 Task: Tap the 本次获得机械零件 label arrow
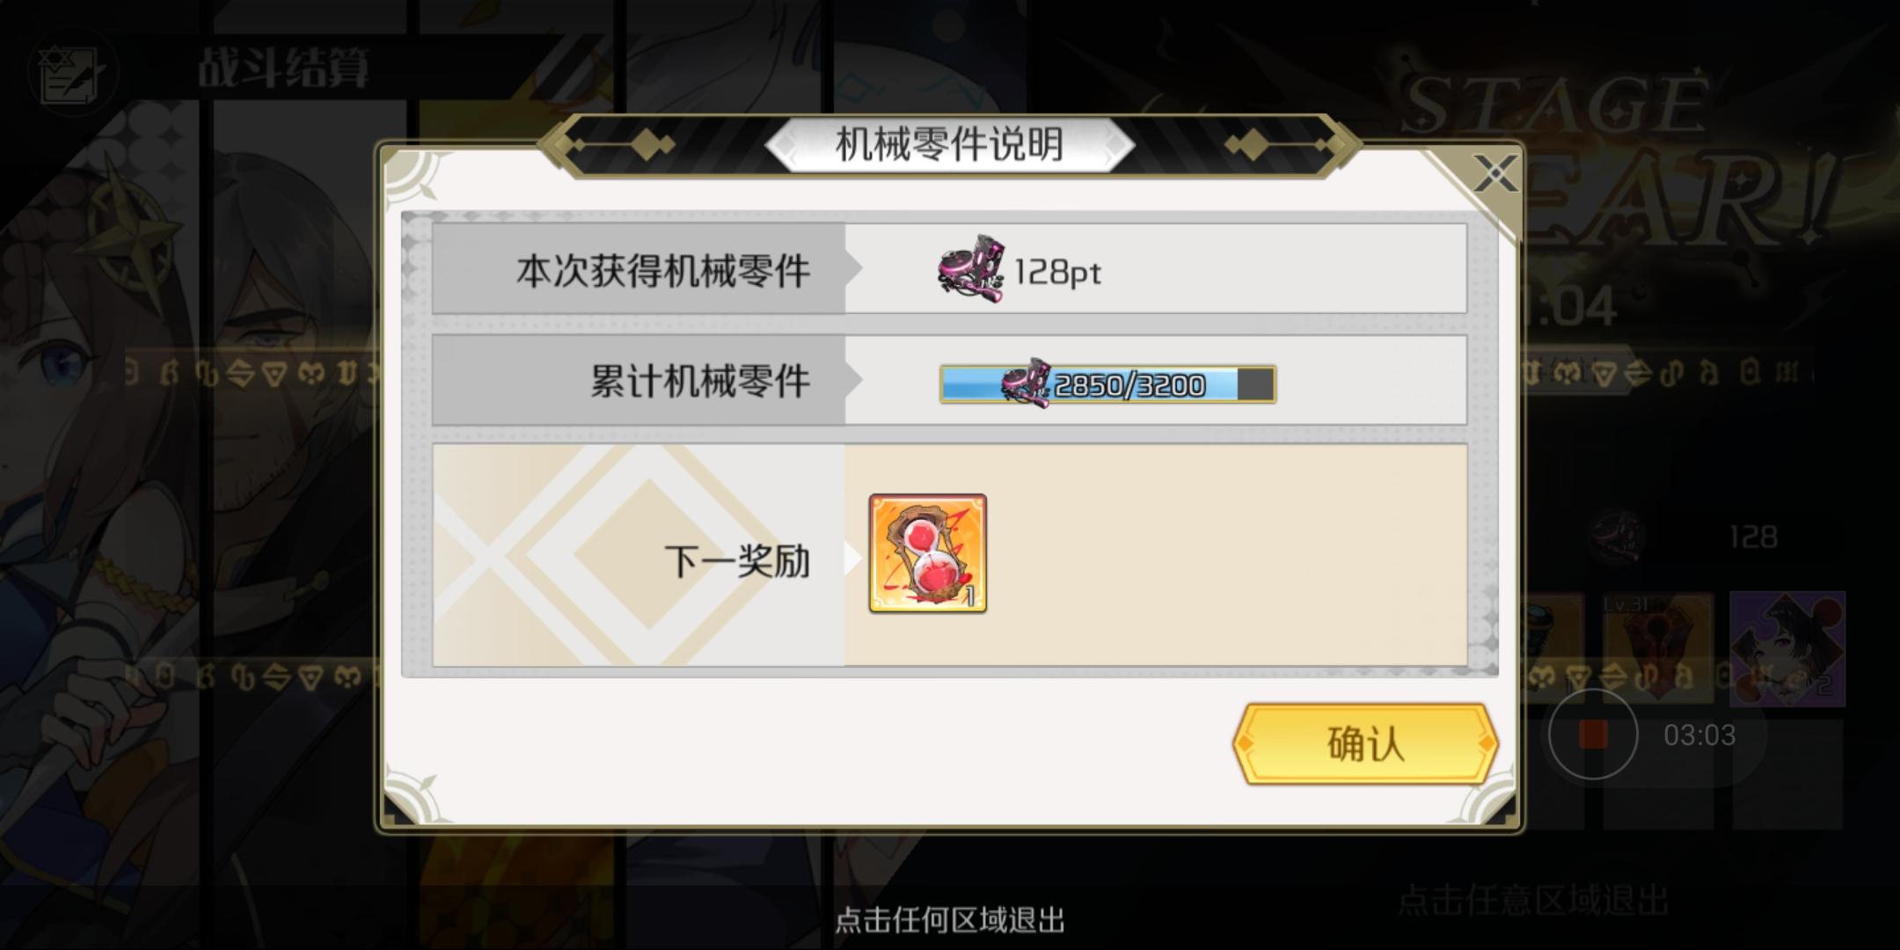pyautogui.click(x=853, y=269)
